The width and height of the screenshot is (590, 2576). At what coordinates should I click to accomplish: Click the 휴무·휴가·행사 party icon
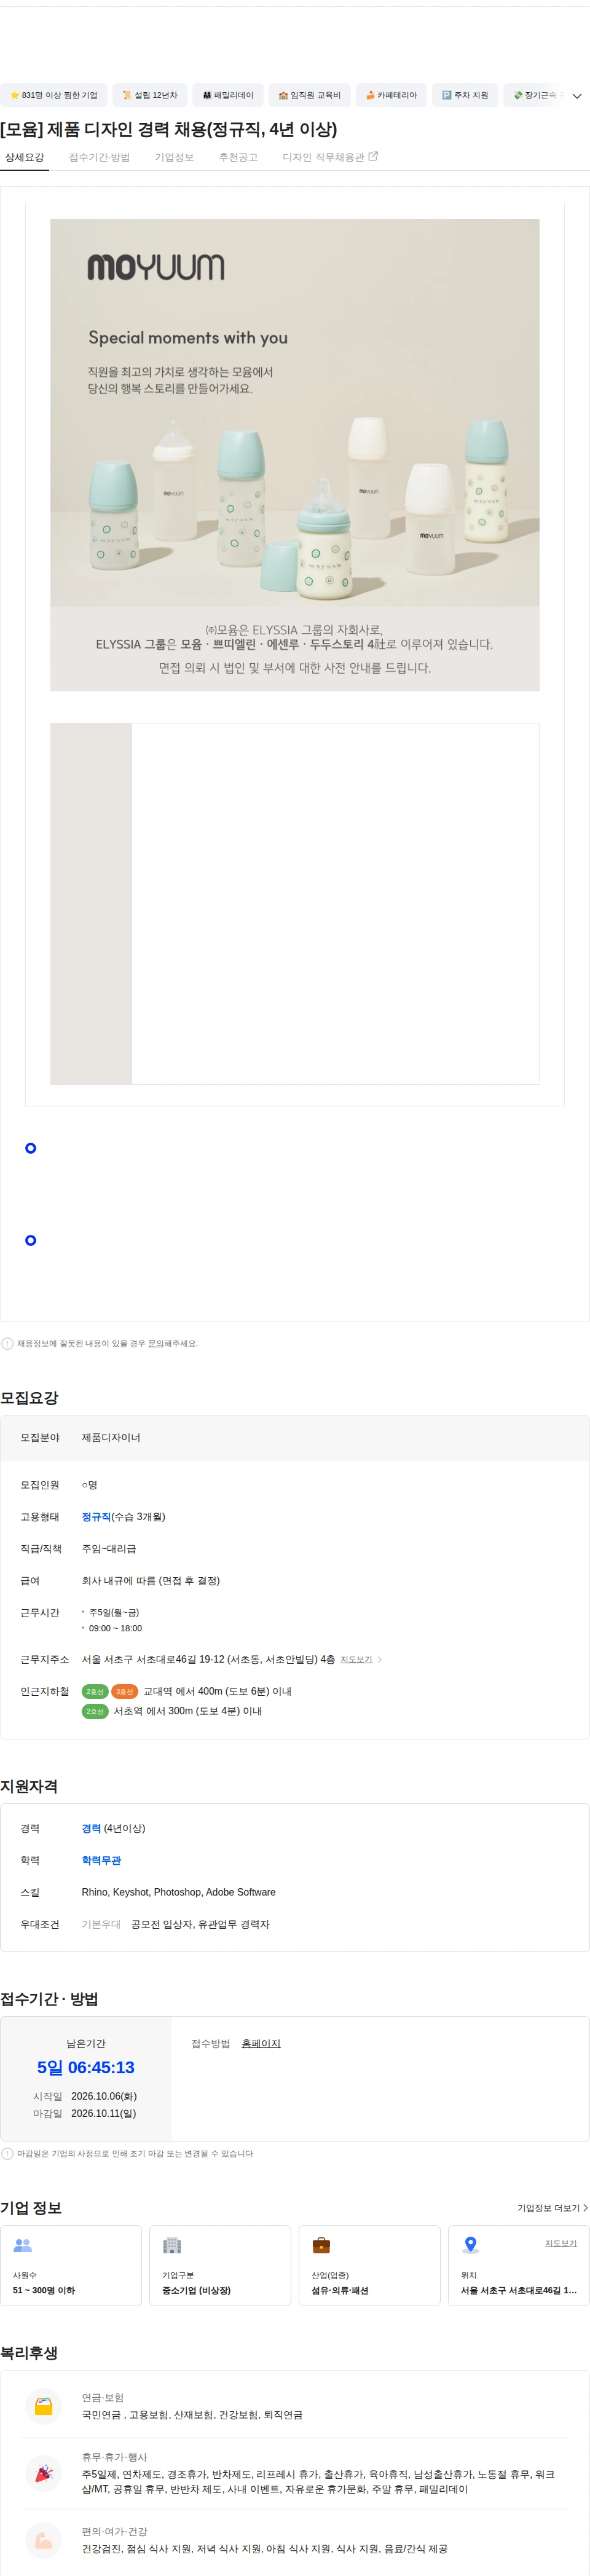point(43,2473)
